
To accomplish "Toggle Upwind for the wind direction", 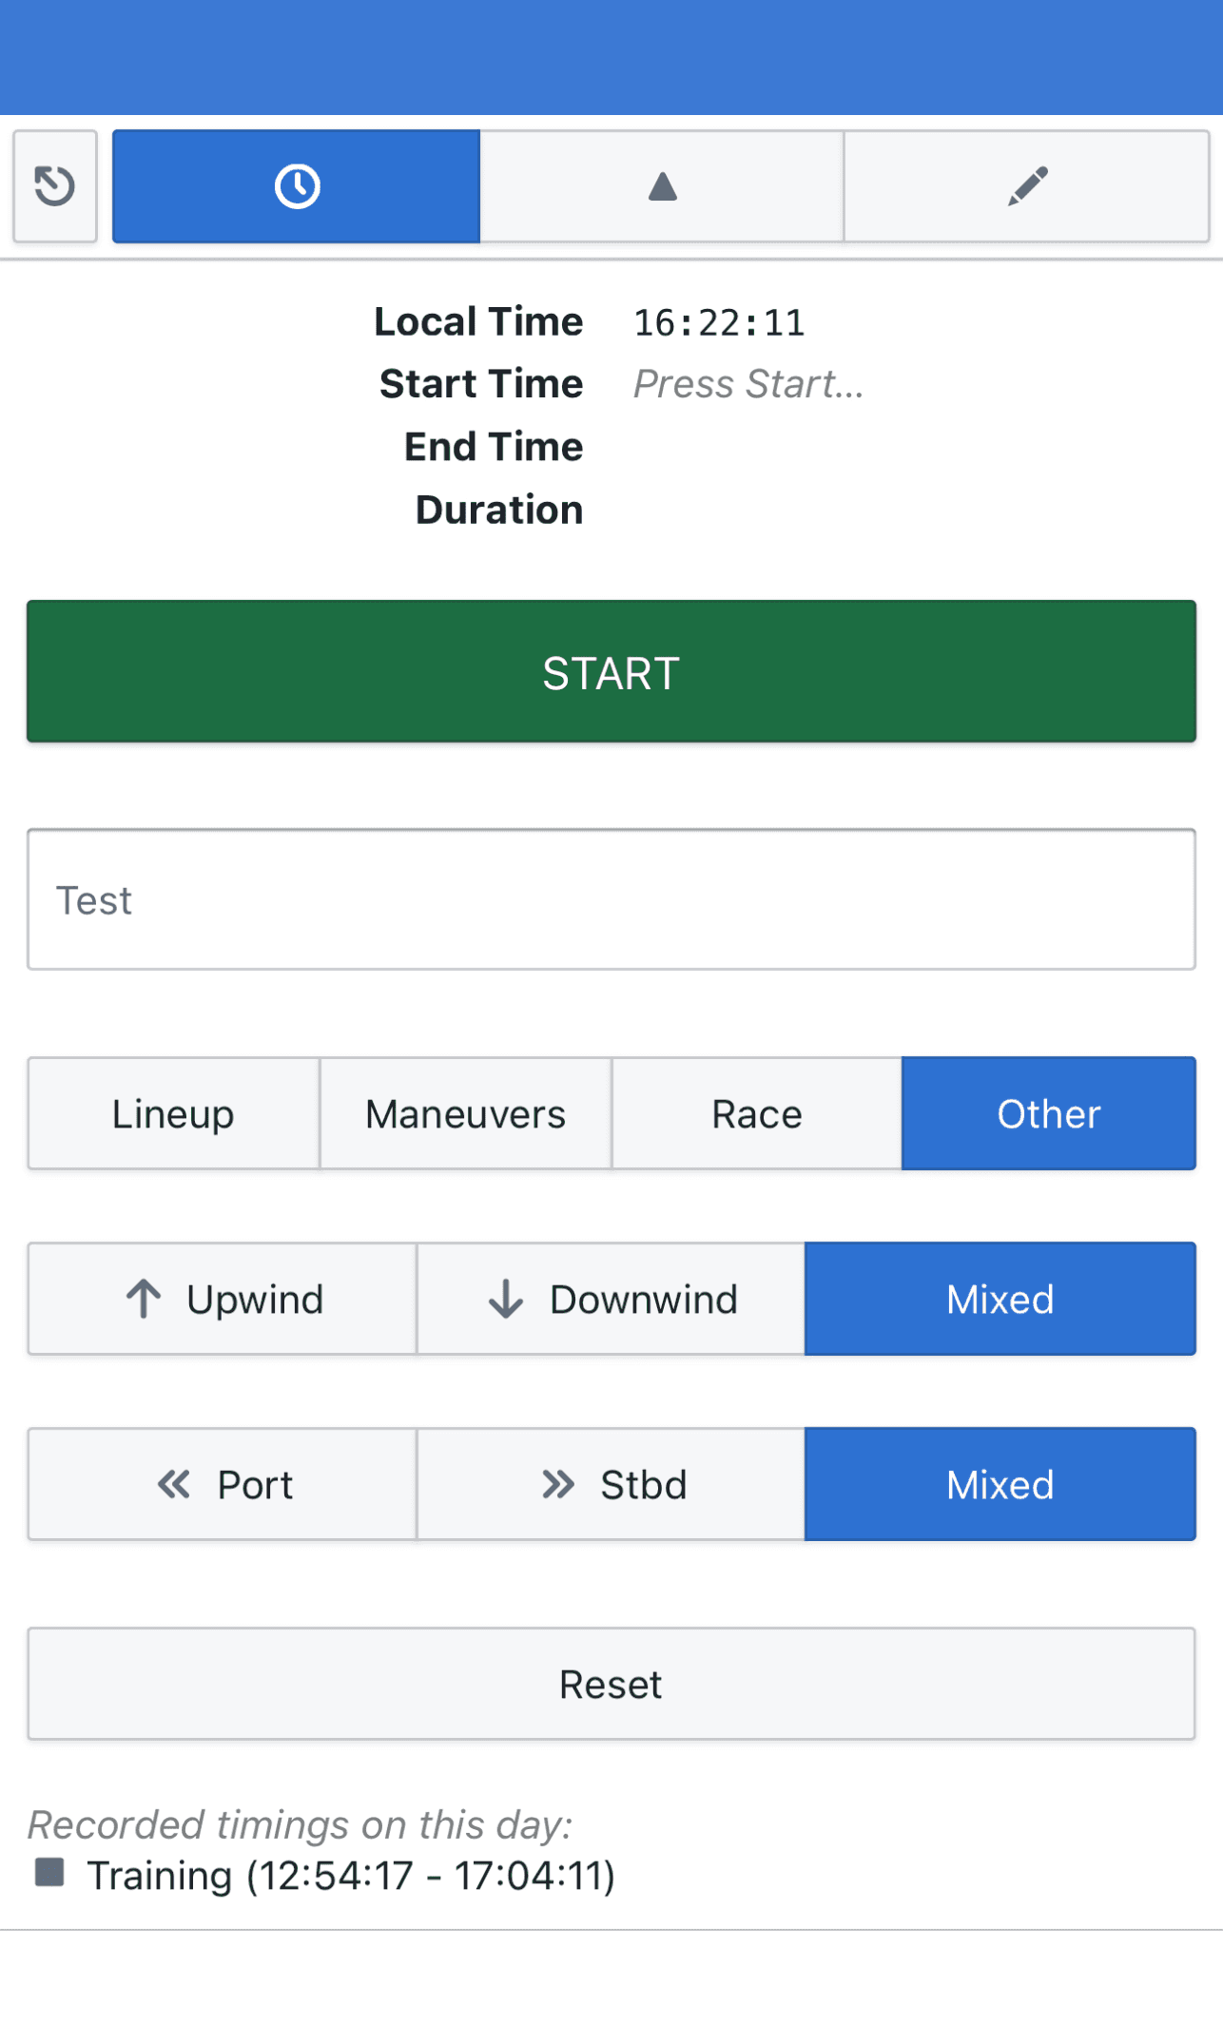I will (x=222, y=1299).
